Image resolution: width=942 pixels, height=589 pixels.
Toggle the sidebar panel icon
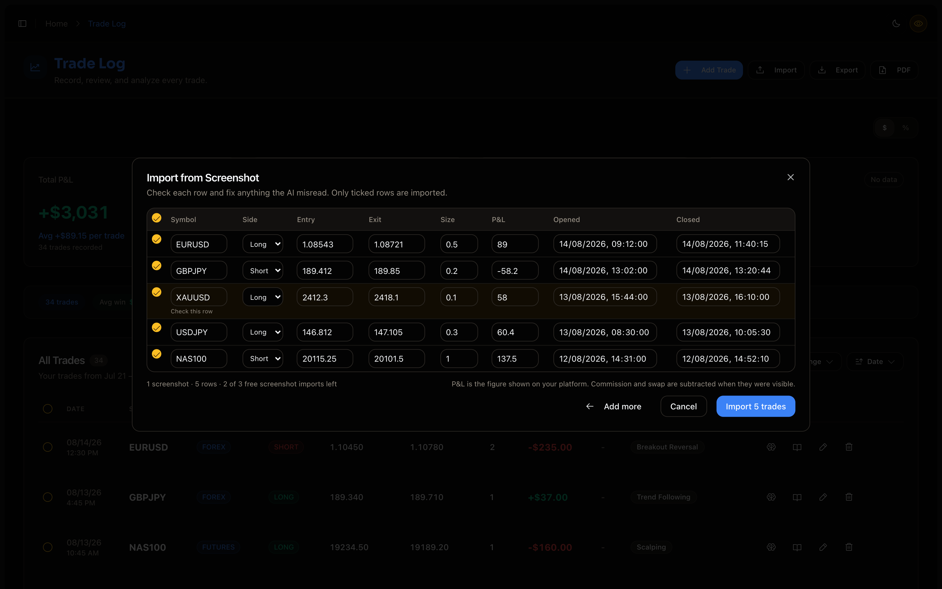(23, 24)
